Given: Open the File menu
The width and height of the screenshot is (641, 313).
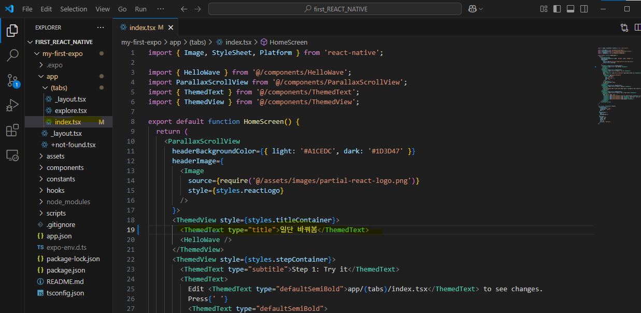Looking at the screenshot, I should click(x=27, y=9).
